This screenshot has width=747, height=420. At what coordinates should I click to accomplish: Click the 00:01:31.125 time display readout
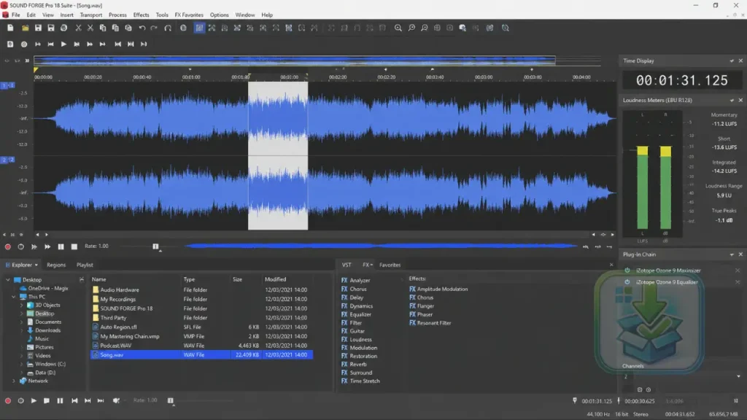tap(682, 80)
